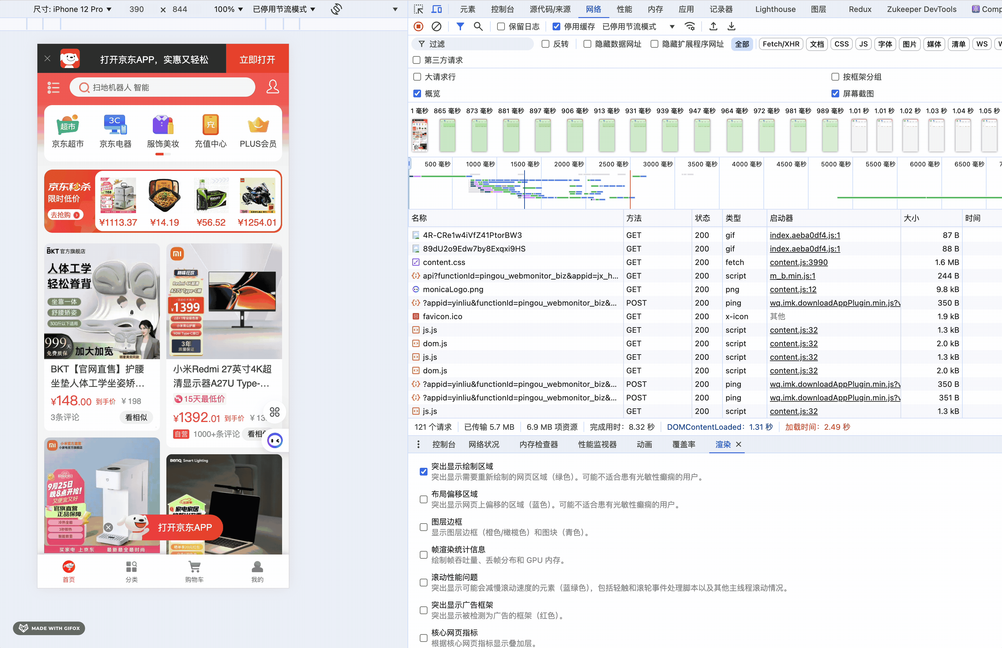Open network search with the magnifier icon
1002x648 pixels.
478,26
